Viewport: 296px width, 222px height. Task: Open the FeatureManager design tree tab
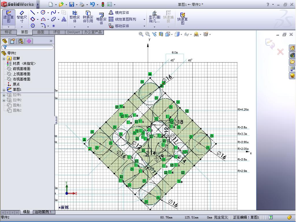(x=5, y=41)
